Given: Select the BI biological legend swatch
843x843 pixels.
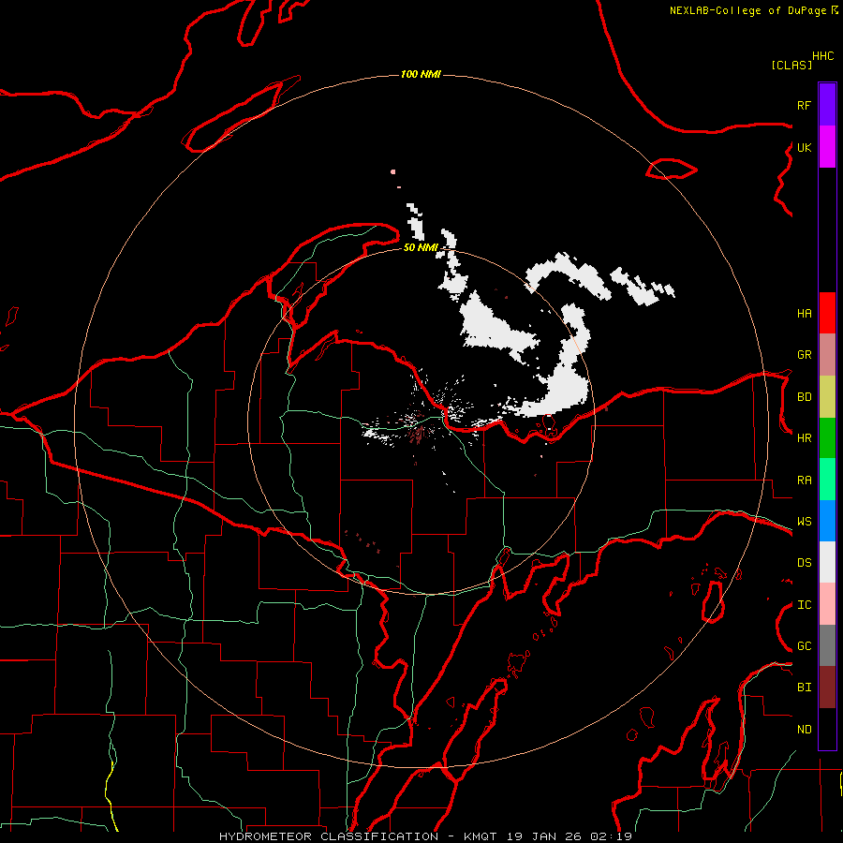Looking at the screenshot, I should point(827,688).
